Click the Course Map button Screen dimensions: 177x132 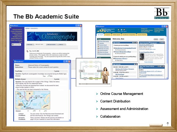pos(17,45)
